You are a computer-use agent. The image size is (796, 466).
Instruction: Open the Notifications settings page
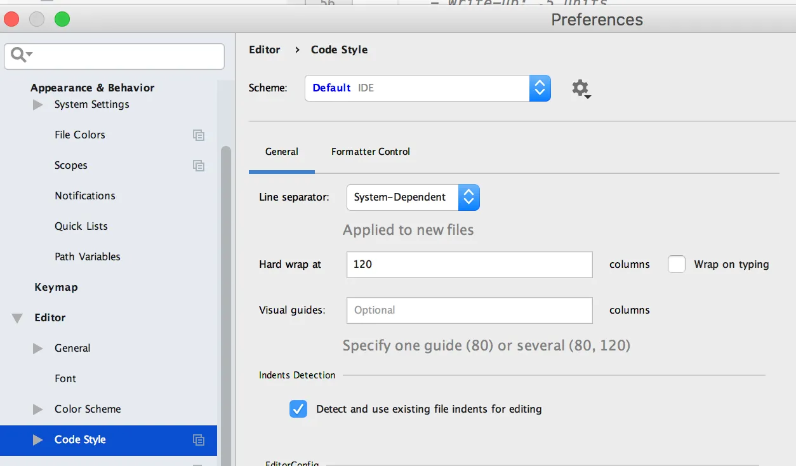click(85, 196)
